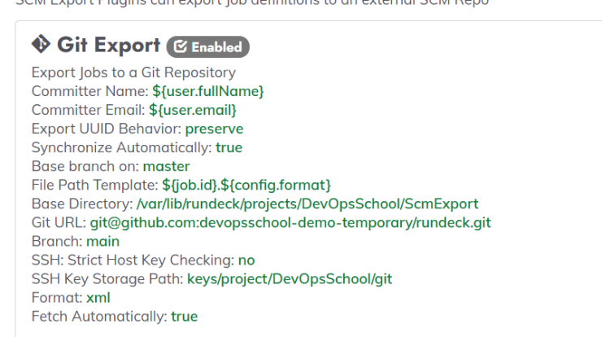
Task: Click Fetch Automatically true value
Action: [x=185, y=317]
